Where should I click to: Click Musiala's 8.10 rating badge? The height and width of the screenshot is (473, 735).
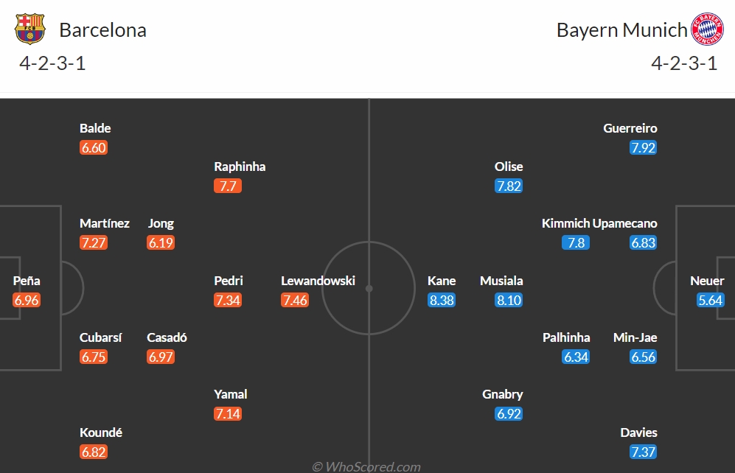coord(509,300)
